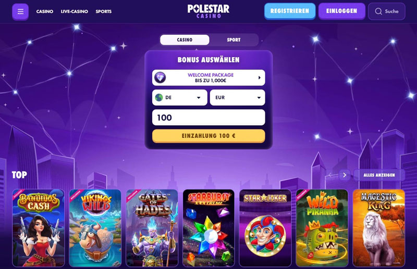Image resolution: width=417 pixels, height=269 pixels.
Task: Click Alles Anzeigen for top games
Action: (x=379, y=175)
